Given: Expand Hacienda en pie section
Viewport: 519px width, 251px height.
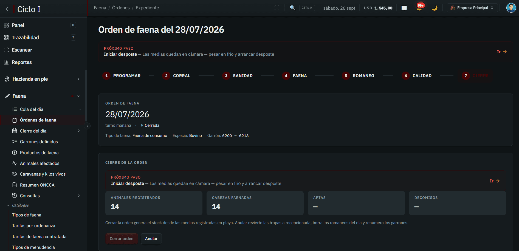Looking at the screenshot, I should pyautogui.click(x=42, y=79).
